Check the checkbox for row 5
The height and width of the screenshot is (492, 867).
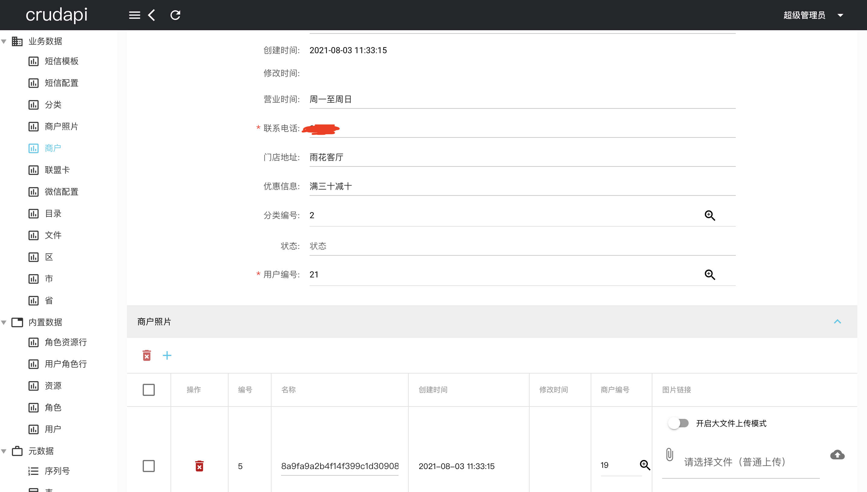pos(148,466)
